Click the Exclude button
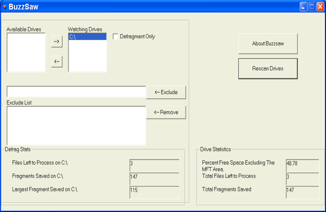The height and width of the screenshot is (212, 326). (166, 92)
